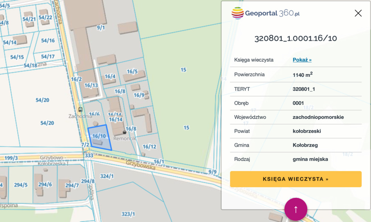The image size is (371, 222).
Task: Click parcel label 16/2
Action: click(76, 79)
